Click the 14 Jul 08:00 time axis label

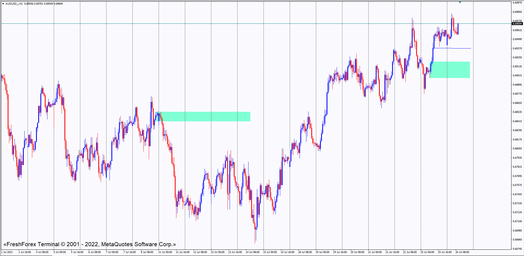[253, 252]
